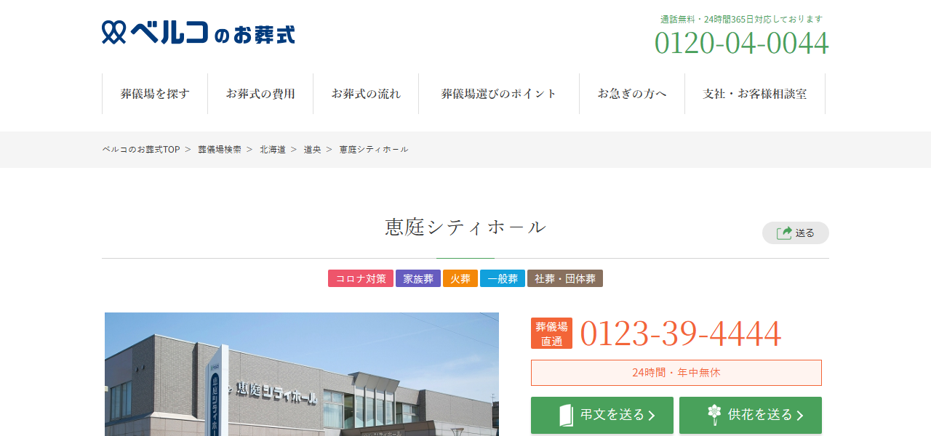
Task: Select the 家族葬 purple tag
Action: [418, 278]
